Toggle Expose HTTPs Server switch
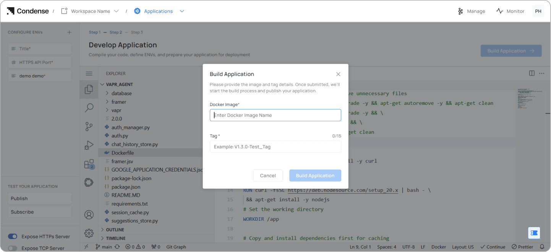This screenshot has width=551, height=252. [13, 236]
